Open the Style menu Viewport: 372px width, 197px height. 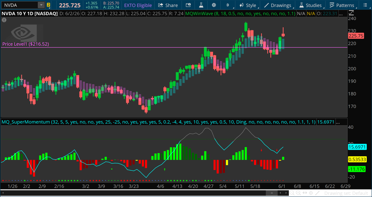click(248, 5)
